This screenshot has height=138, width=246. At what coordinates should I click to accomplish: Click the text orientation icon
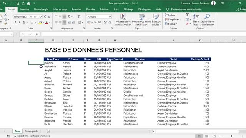click(69, 16)
